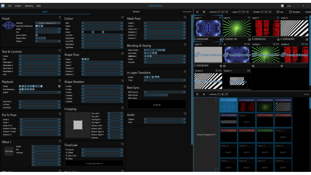Reset the Visual section parameters
The image size is (311, 175).
click(60, 17)
